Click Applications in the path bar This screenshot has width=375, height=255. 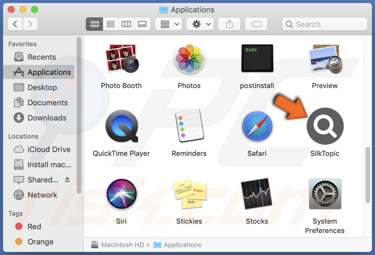(177, 245)
